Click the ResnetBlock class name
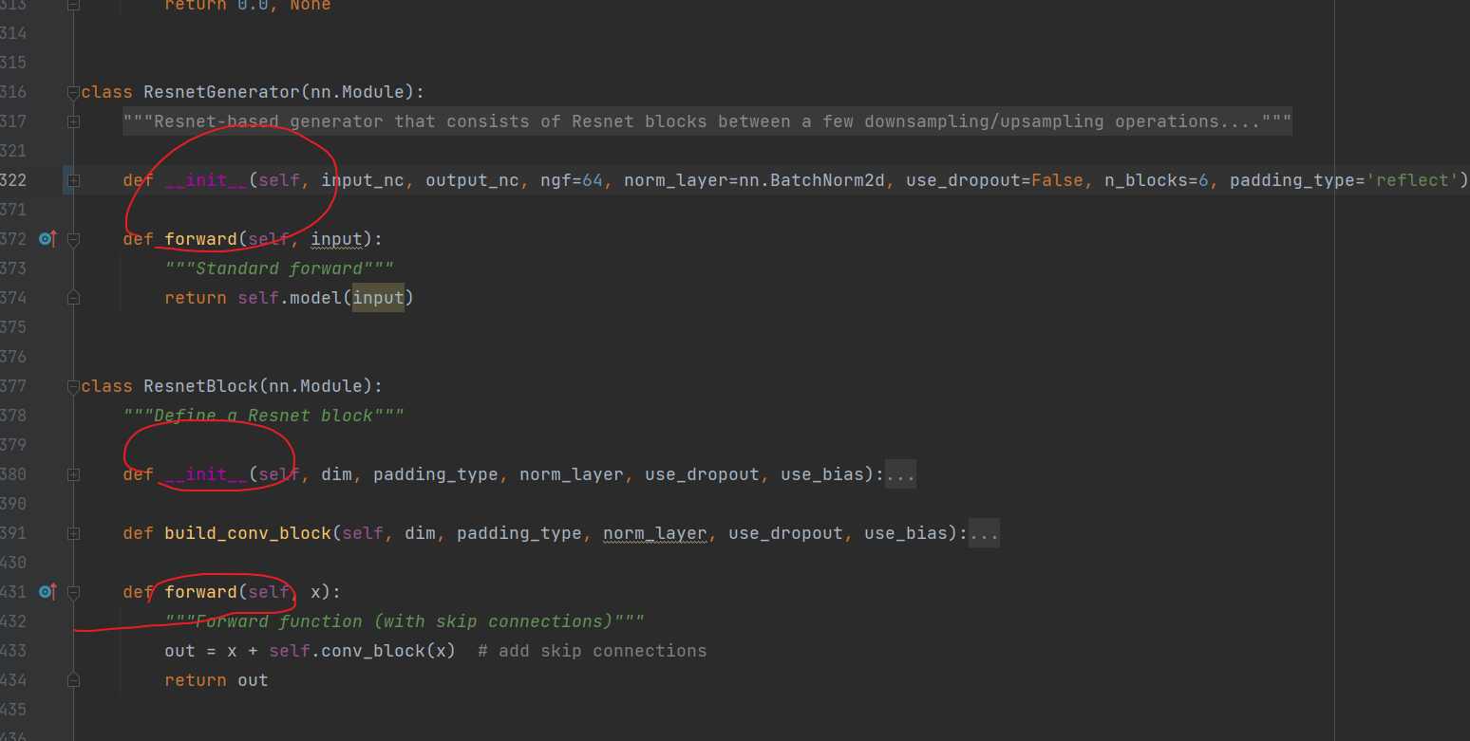Viewport: 1470px width, 741px height. pos(200,386)
